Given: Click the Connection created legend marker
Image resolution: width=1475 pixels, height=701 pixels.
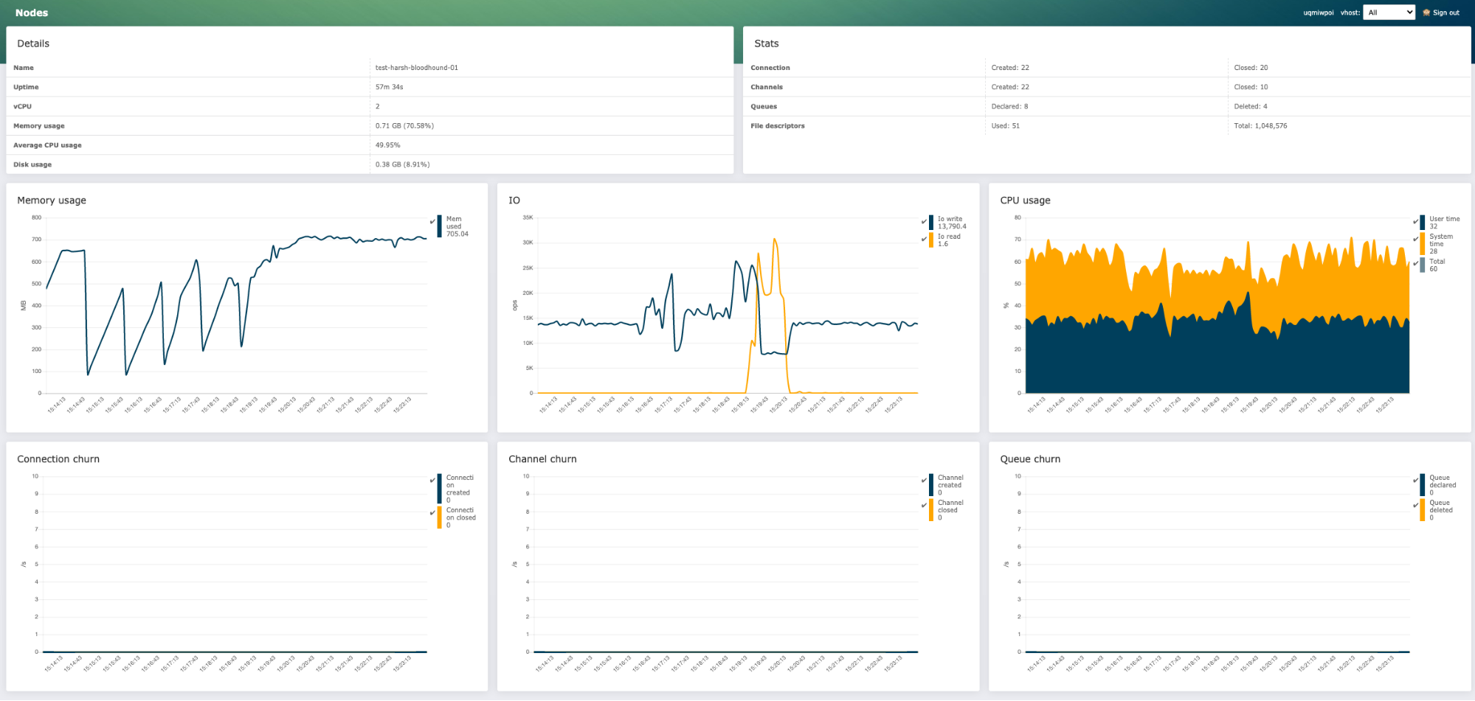Looking at the screenshot, I should (x=440, y=486).
